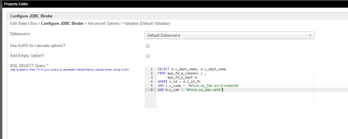Jump to Validator (Default Validator) step

pos(147,23)
